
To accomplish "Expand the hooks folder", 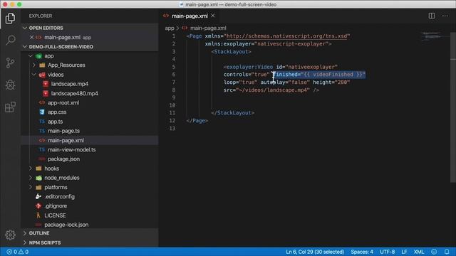I will click(31, 169).
